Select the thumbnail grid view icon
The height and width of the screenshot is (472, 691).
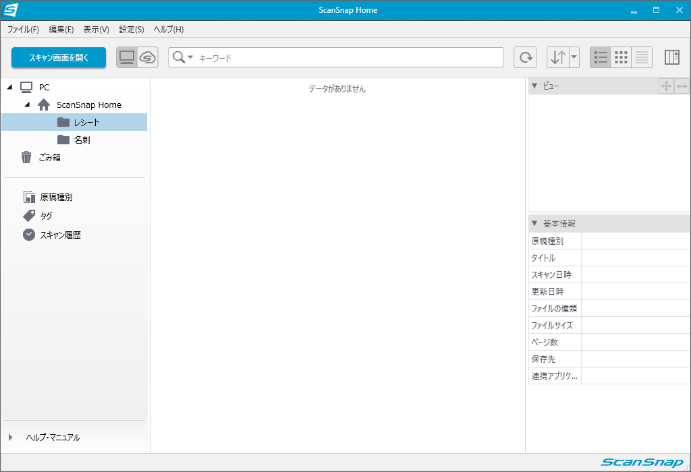click(x=621, y=57)
